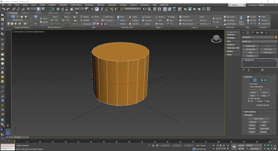Click Make Planar in the ribbon
Image resolution: width=278 pixels, height=151 pixels.
241,20
